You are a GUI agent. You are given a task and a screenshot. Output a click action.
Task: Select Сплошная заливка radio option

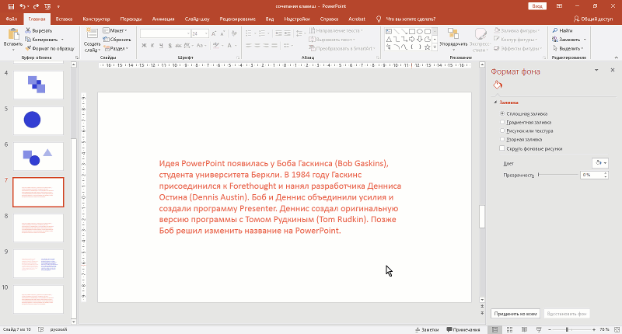click(x=523, y=113)
